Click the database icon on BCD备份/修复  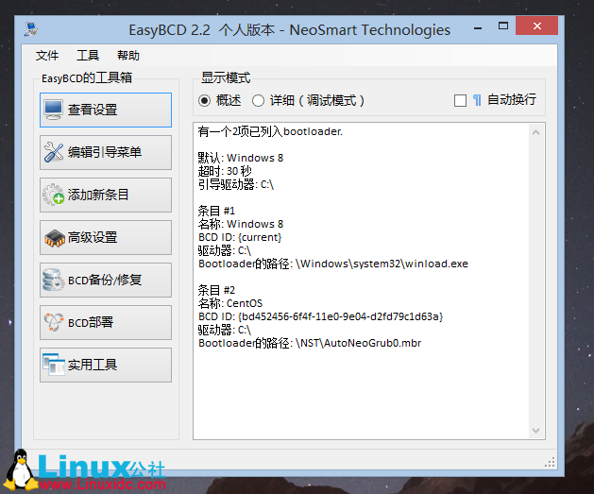tap(53, 280)
